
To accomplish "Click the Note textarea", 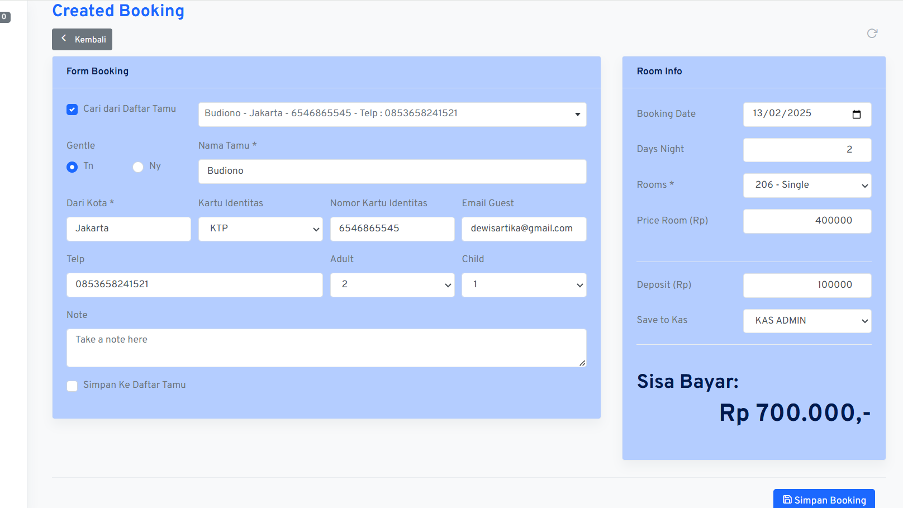I will coord(326,348).
